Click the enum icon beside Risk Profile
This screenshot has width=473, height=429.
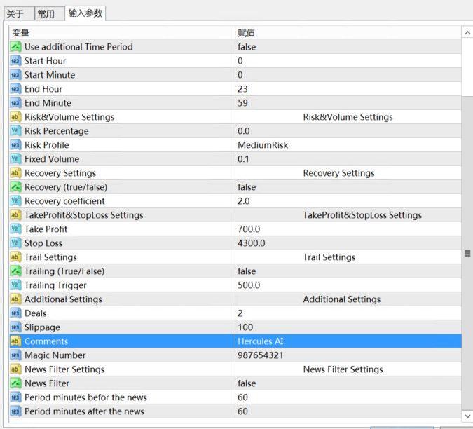15,145
